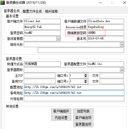Switch to 登录器生成 tab
Image resolution: width=128 pixels, height=129 pixels.
(x=12, y=11)
